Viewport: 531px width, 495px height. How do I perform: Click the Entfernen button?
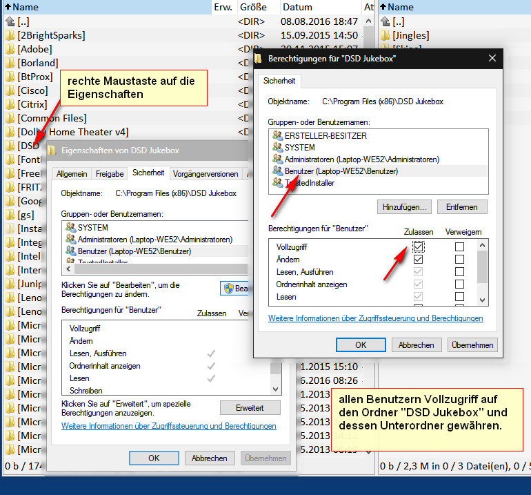(462, 207)
